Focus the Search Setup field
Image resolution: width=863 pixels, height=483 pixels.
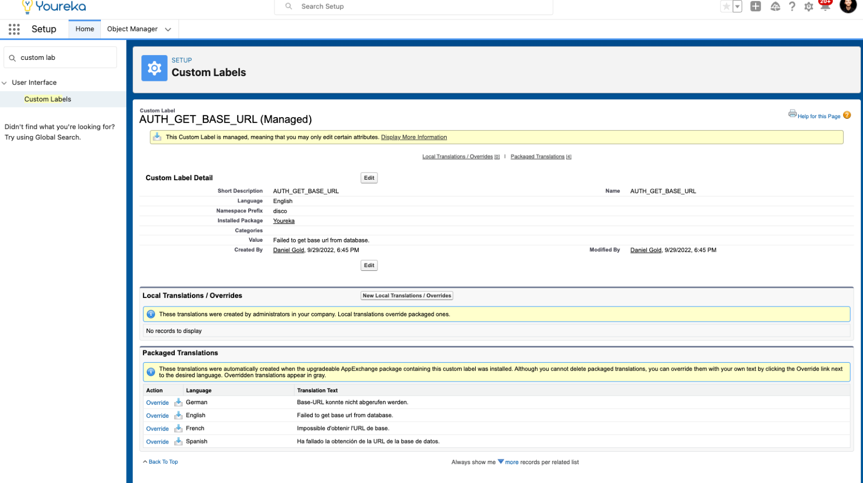coord(414,6)
